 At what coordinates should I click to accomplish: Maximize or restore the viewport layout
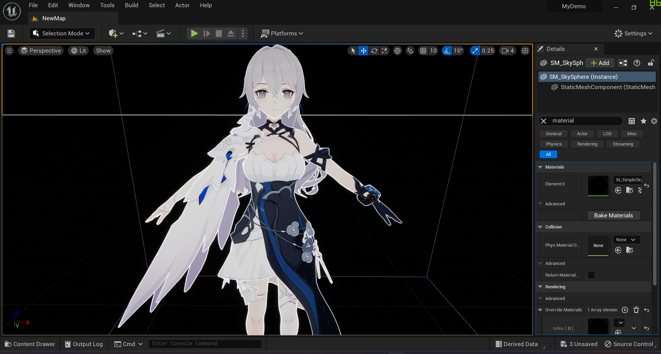click(x=525, y=51)
